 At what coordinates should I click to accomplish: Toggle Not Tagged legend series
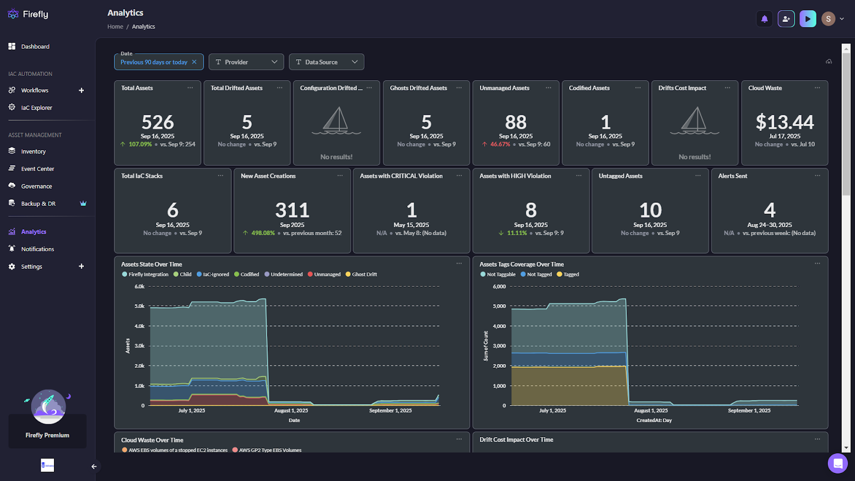(x=536, y=275)
